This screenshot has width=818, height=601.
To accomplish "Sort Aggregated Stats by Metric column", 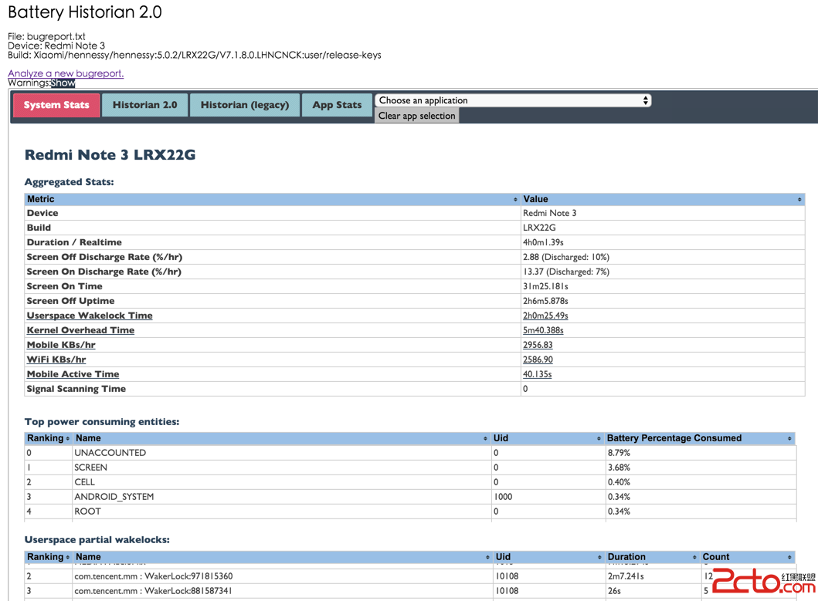I will [273, 199].
